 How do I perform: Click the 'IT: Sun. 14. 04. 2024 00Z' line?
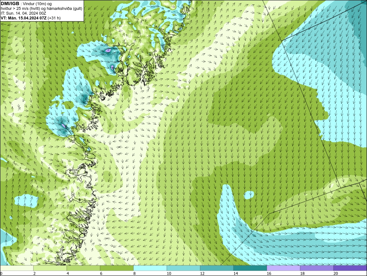coord(23,13)
